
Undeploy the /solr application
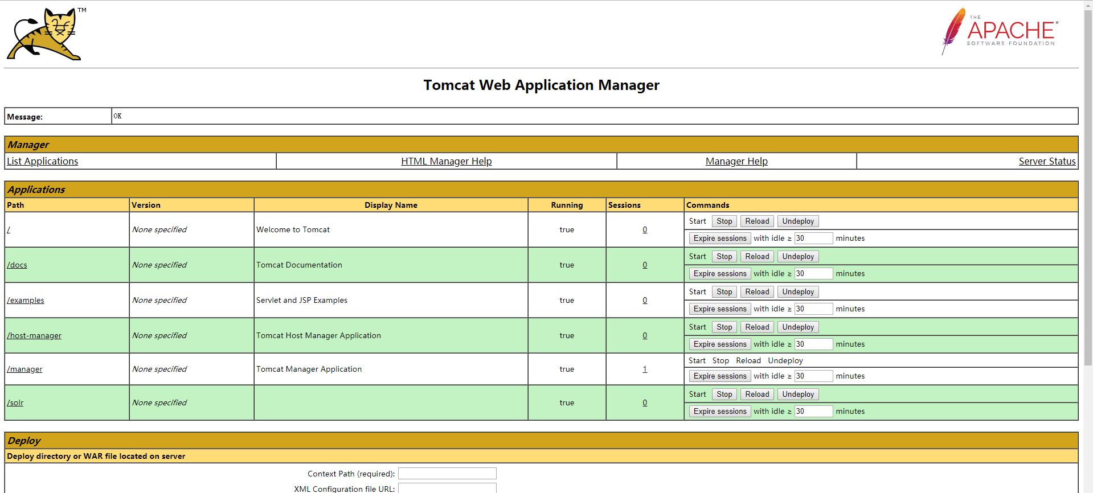(798, 395)
